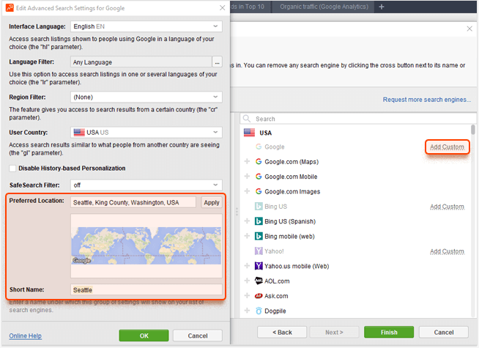The width and height of the screenshot is (479, 348).
Task: Open the Language Filter ellipsis button
Action: [217, 62]
